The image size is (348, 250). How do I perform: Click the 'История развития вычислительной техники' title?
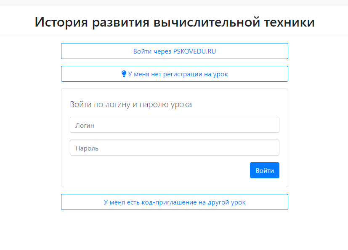click(x=175, y=22)
